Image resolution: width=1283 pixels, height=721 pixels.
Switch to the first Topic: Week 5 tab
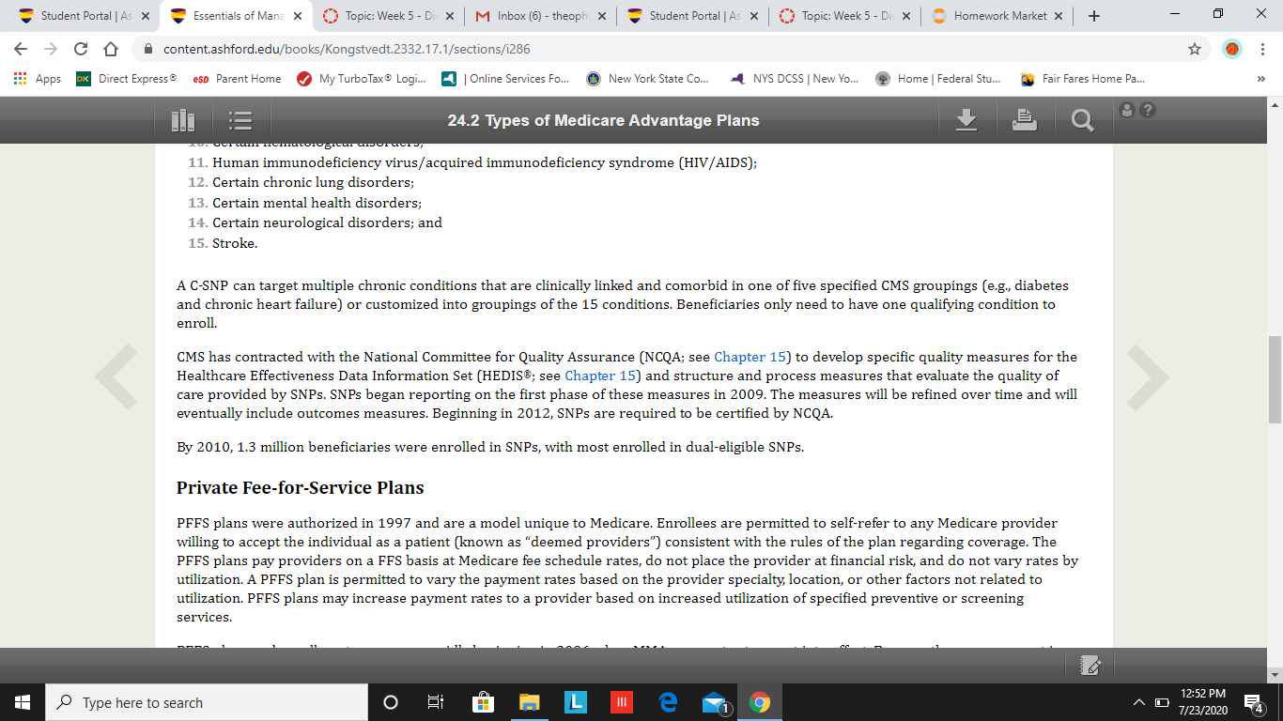click(x=387, y=16)
